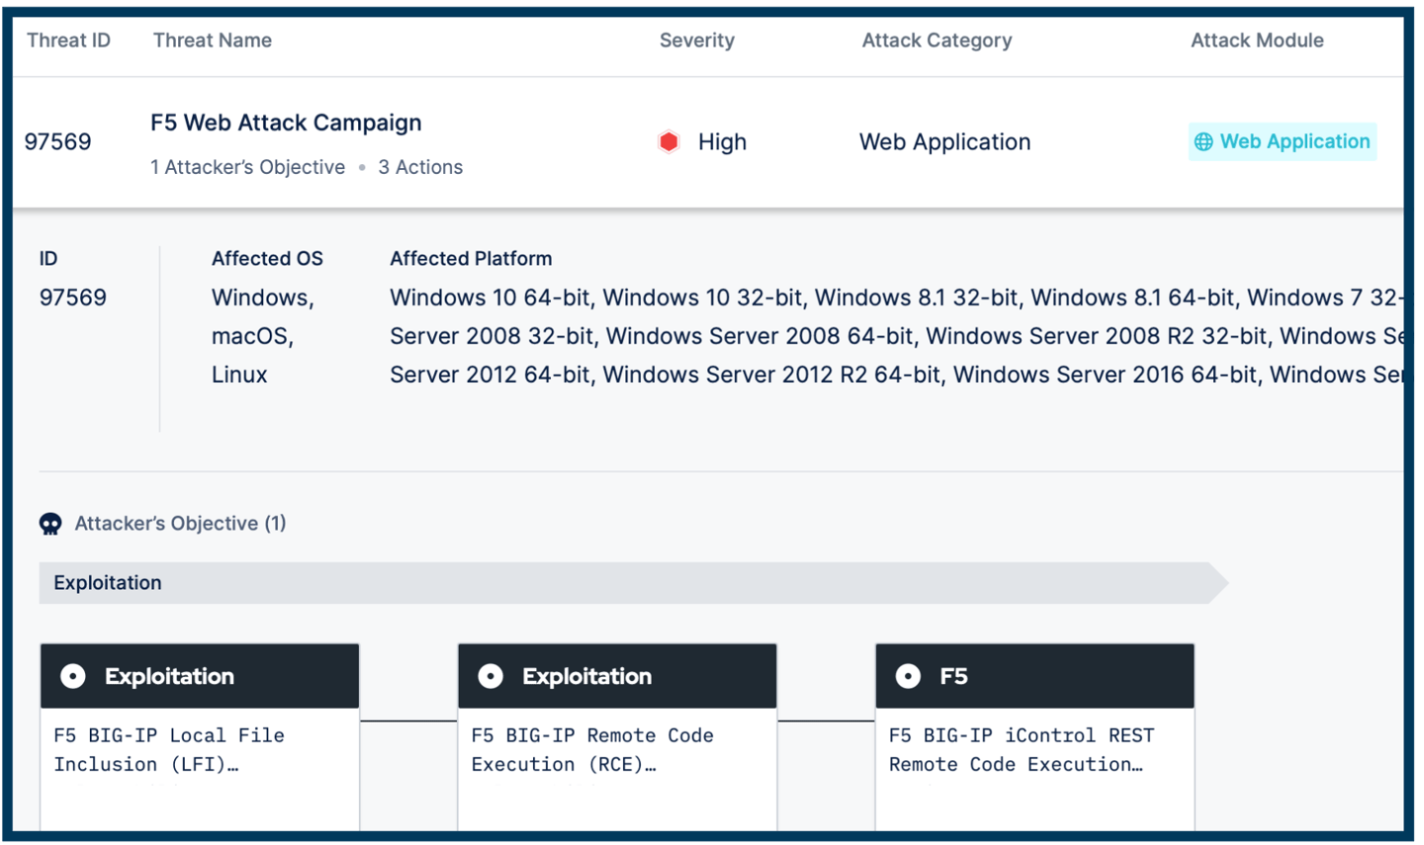
Task: Open the F5 BIG-IP Local File Inclusion card
Action: (200, 749)
